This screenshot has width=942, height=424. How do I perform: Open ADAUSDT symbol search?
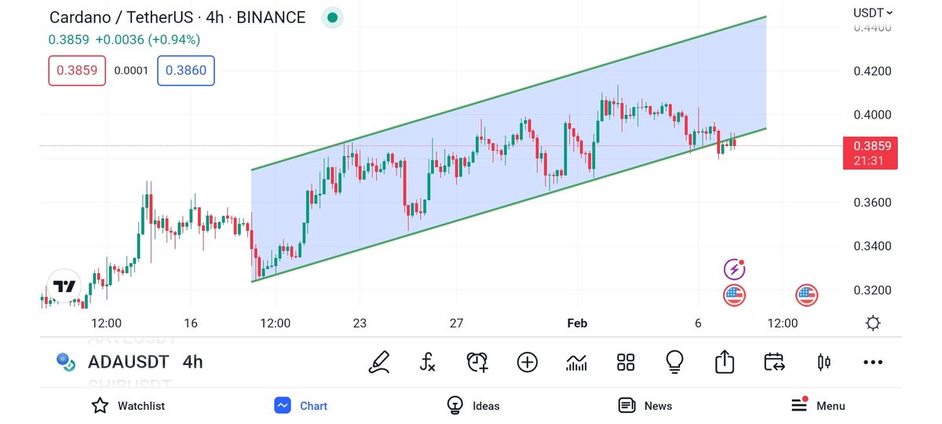pos(128,362)
